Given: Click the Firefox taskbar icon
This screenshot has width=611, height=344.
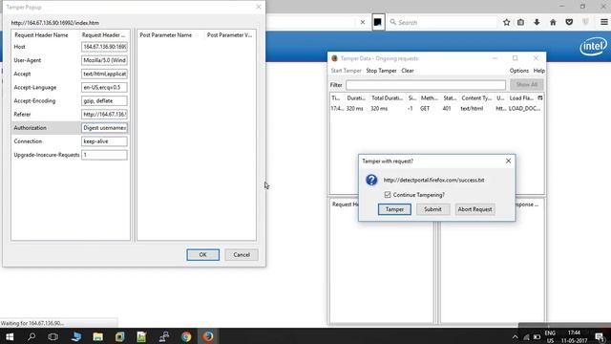Looking at the screenshot, I should pos(208,336).
